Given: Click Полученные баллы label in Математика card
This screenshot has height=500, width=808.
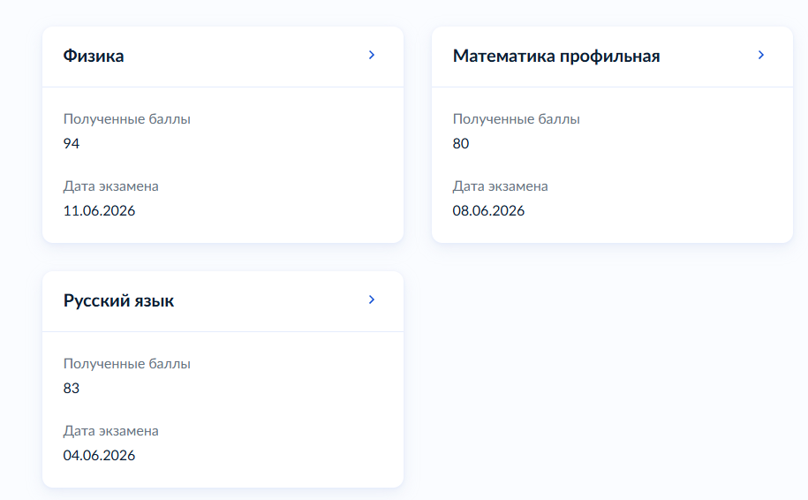Looking at the screenshot, I should point(517,119).
